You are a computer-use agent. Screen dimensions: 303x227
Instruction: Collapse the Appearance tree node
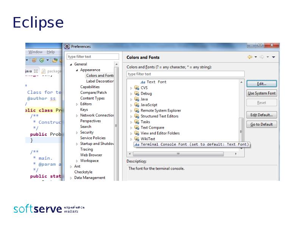(77, 70)
